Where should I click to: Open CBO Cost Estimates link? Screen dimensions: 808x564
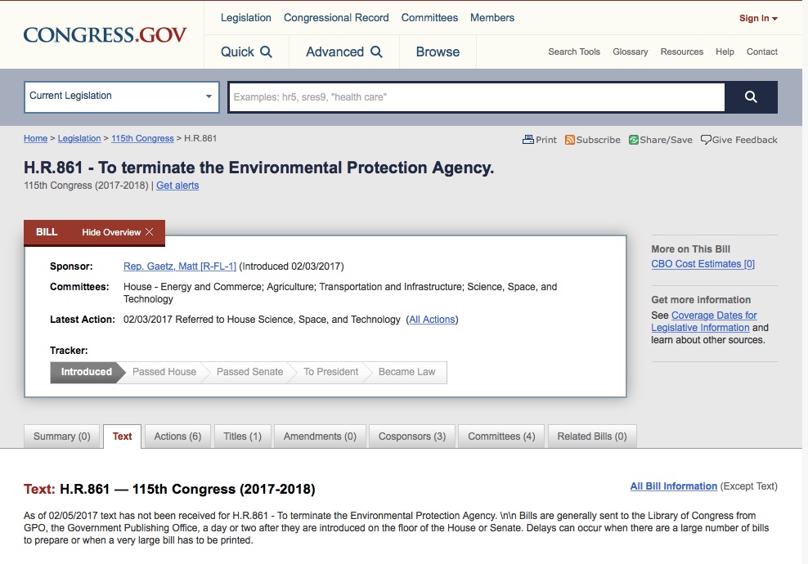click(703, 264)
